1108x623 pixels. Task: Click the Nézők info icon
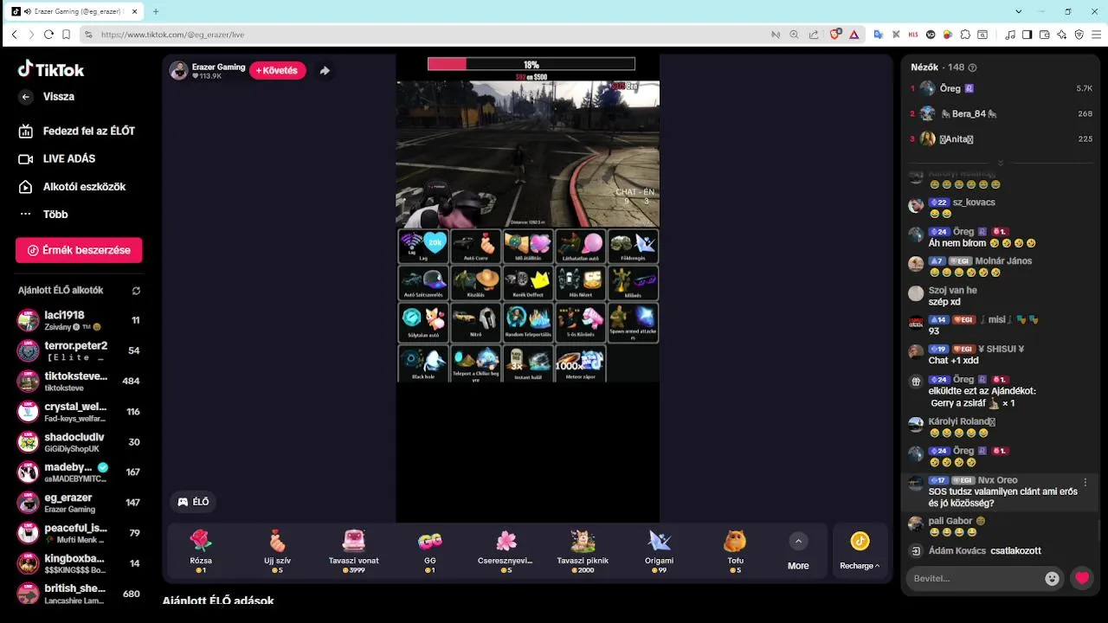pyautogui.click(x=972, y=67)
